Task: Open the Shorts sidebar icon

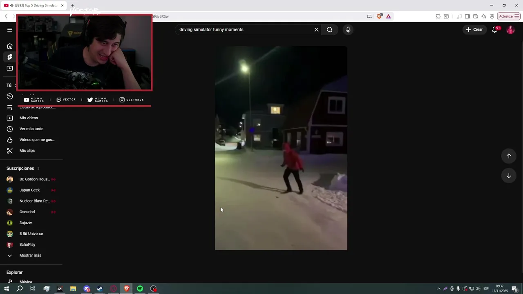Action: 10,57
